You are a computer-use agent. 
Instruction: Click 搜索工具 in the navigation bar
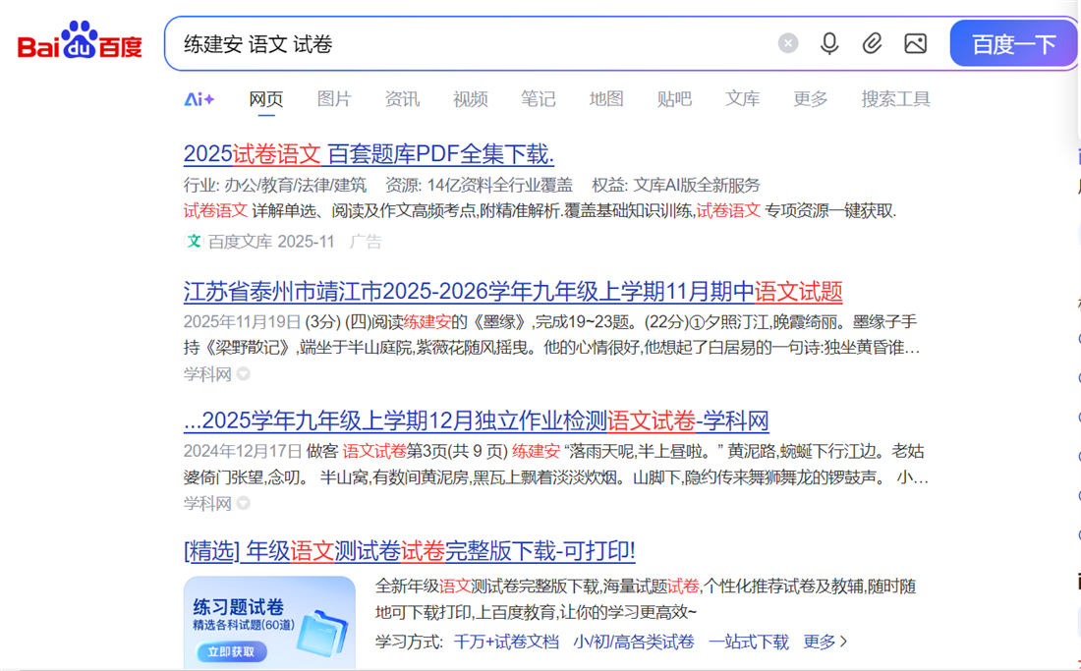click(x=895, y=98)
